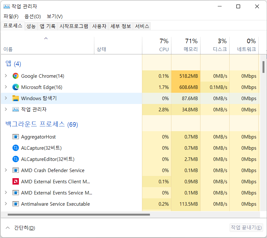
Task: Click the 0.2% CPU cell
Action: click(x=157, y=204)
